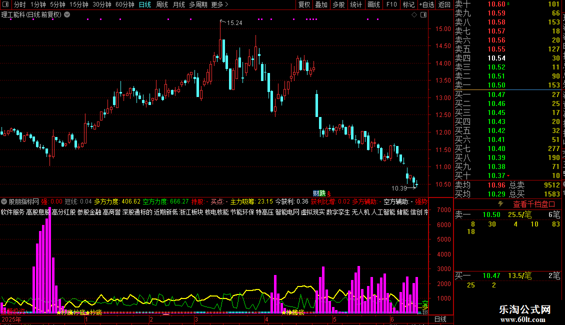The width and height of the screenshot is (565, 325).
Task: Open the 多周期 multi-period view
Action: click(198, 4)
